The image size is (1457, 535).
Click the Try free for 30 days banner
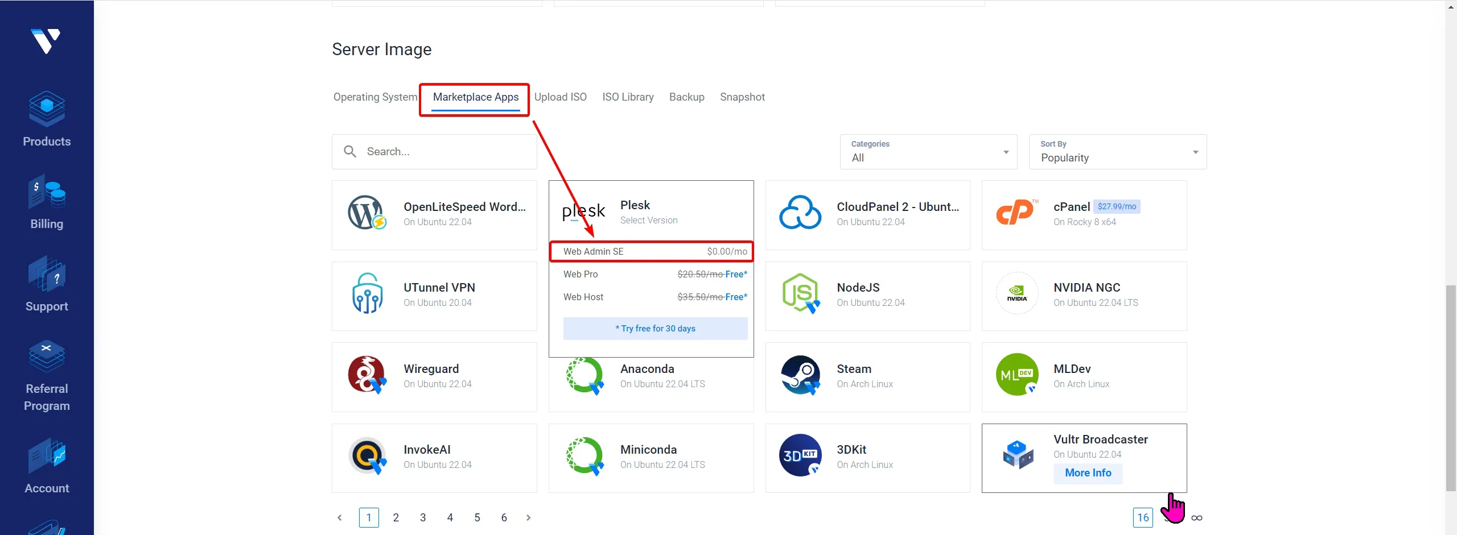[655, 329]
